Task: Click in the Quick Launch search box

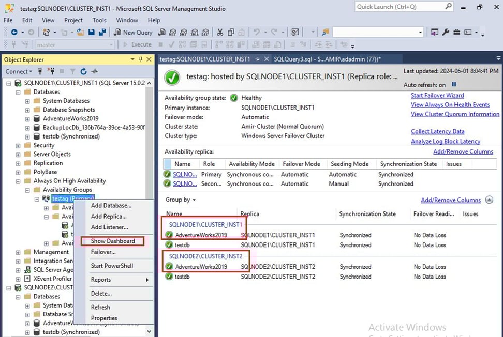Action: point(393,7)
